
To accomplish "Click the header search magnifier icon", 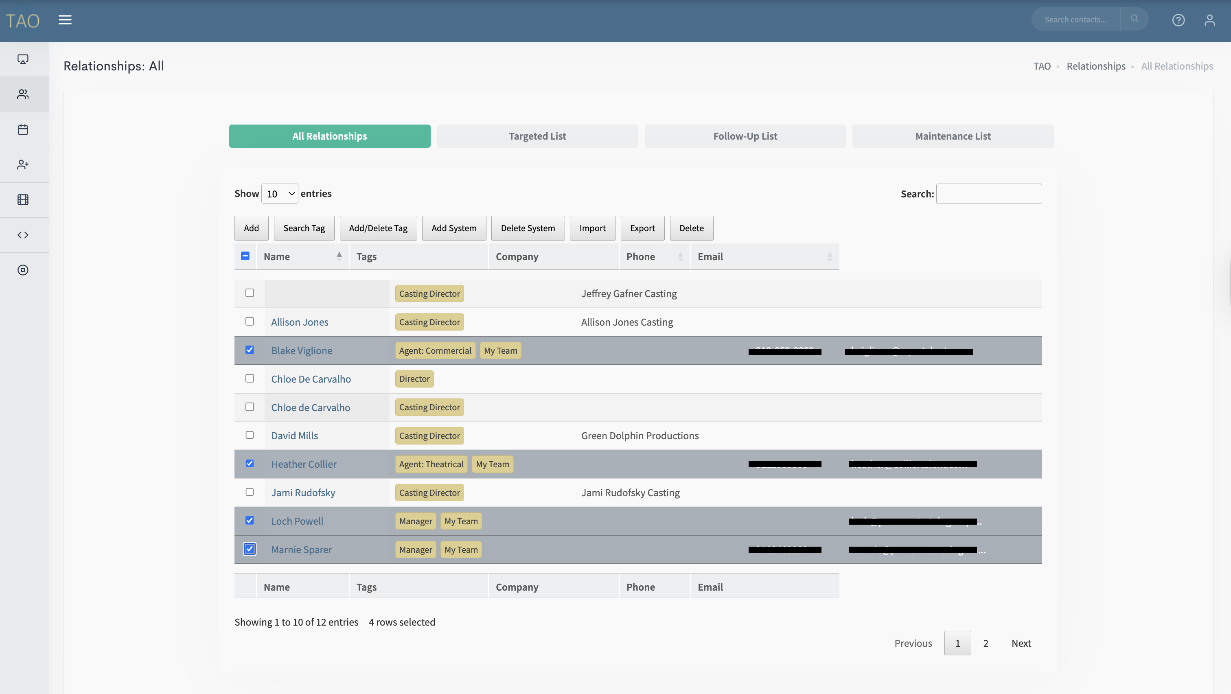I will pos(1134,19).
